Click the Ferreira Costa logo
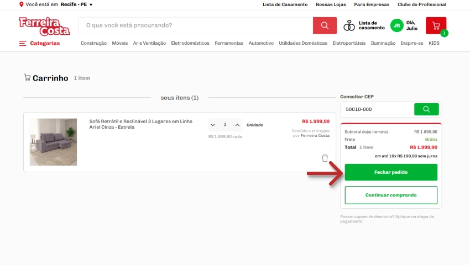The image size is (470, 265). pos(44,26)
